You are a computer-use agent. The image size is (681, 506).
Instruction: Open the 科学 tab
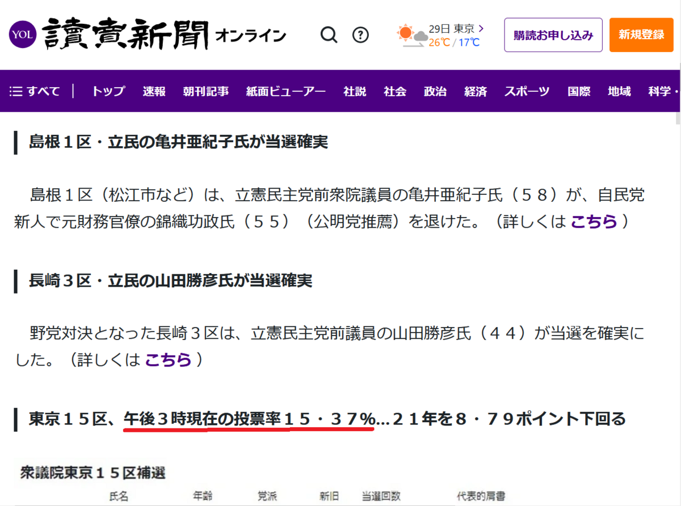(660, 91)
